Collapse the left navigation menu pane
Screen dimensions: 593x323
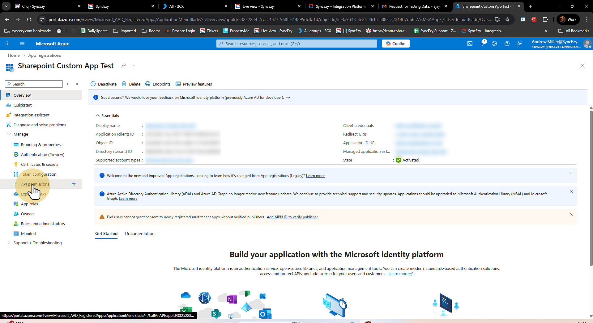[x=77, y=84]
